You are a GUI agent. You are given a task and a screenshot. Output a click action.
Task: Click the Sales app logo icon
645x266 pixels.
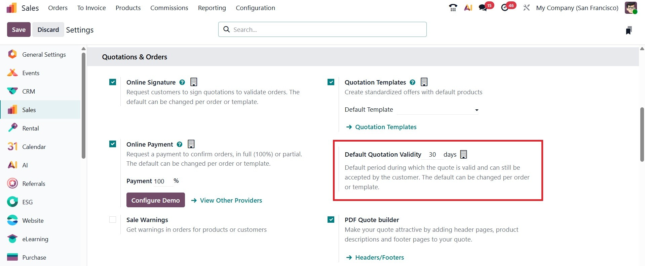pos(11,8)
